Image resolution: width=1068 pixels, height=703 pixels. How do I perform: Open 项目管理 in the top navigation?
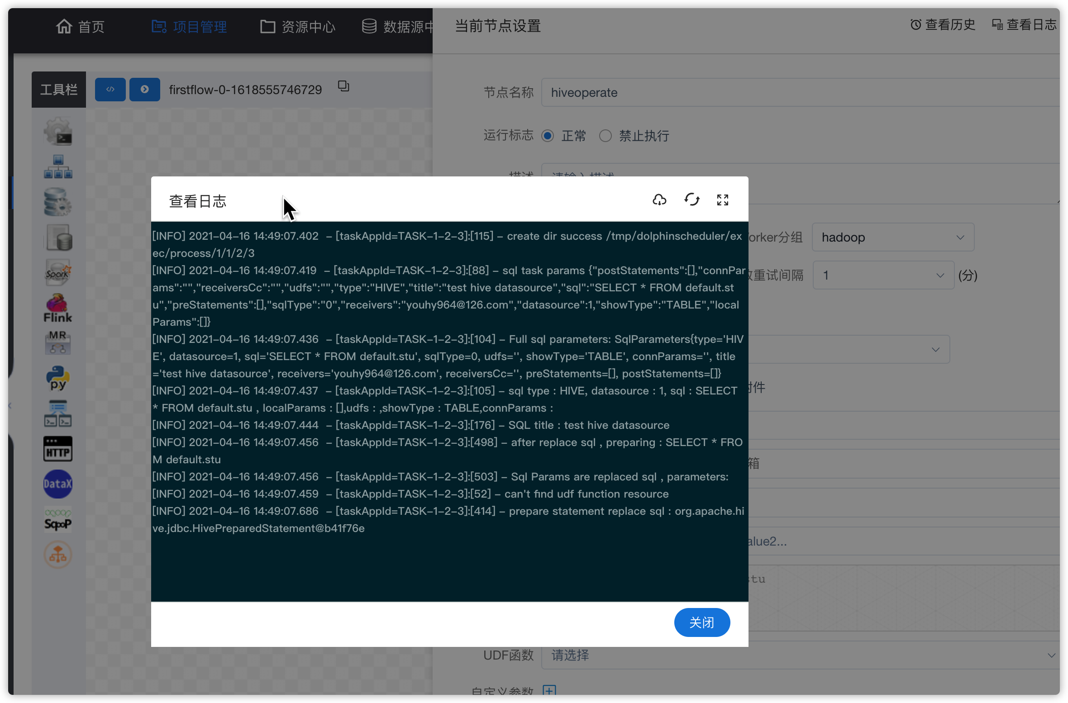189,27
